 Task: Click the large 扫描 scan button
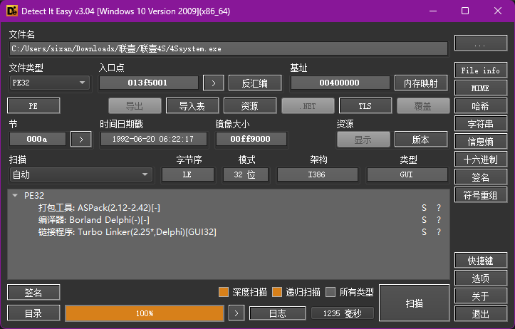point(414,303)
